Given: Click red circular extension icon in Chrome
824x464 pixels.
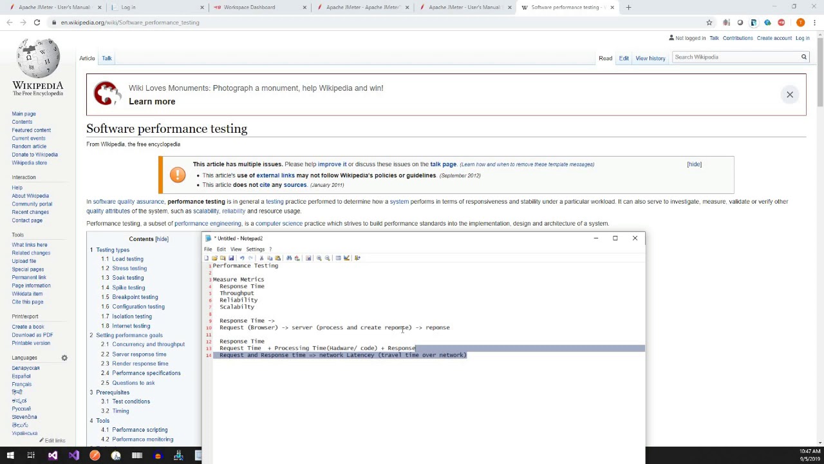Looking at the screenshot, I should (x=782, y=23).
